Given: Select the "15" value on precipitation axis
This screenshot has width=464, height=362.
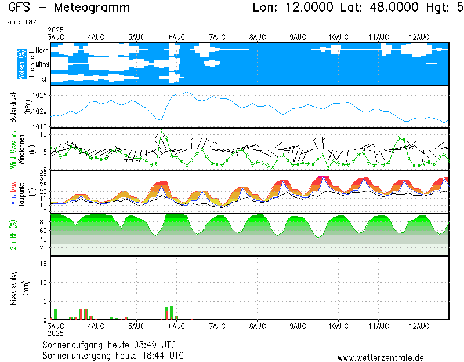Looking at the screenshot, I should (x=43, y=264).
